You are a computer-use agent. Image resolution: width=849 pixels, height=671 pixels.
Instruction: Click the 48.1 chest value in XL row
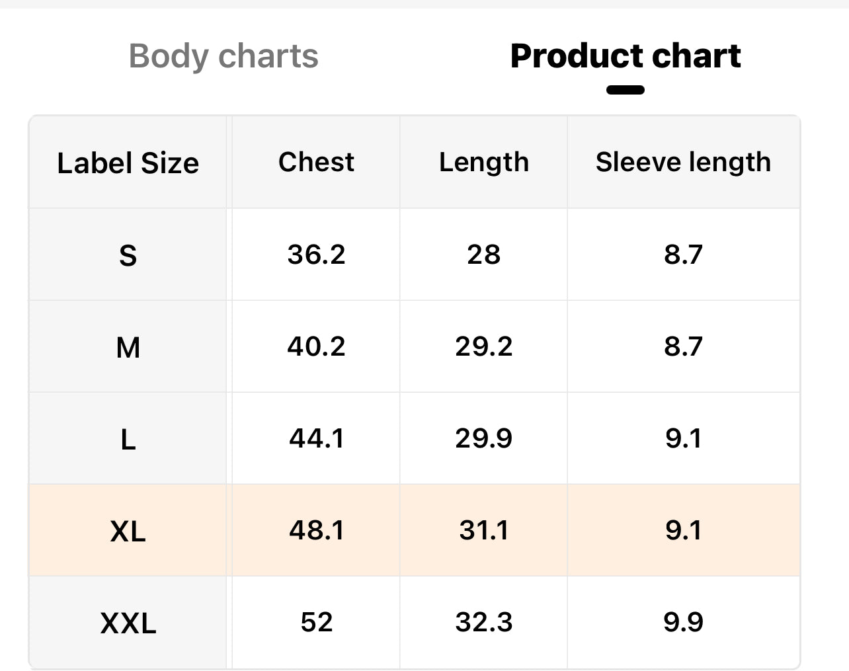click(316, 530)
